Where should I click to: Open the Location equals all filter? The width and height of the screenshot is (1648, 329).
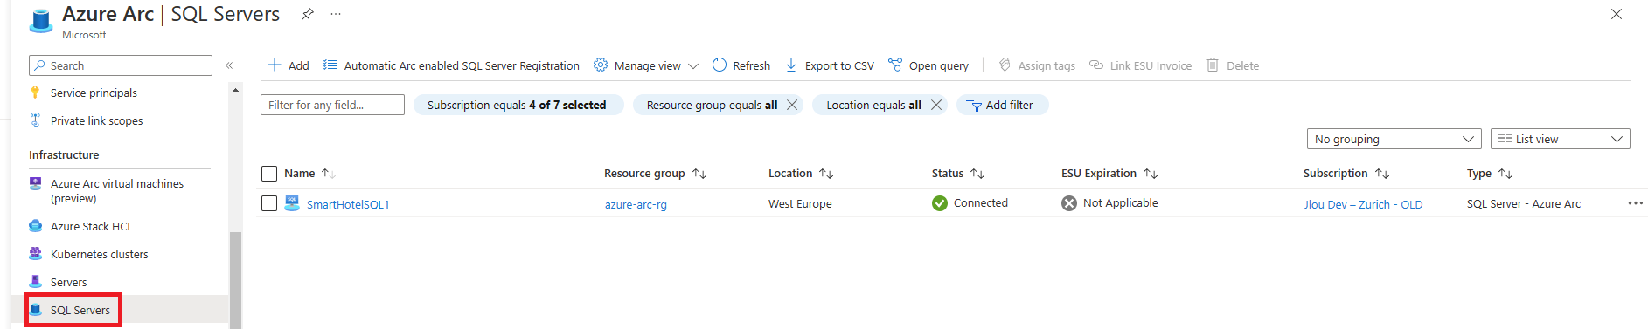click(x=873, y=105)
